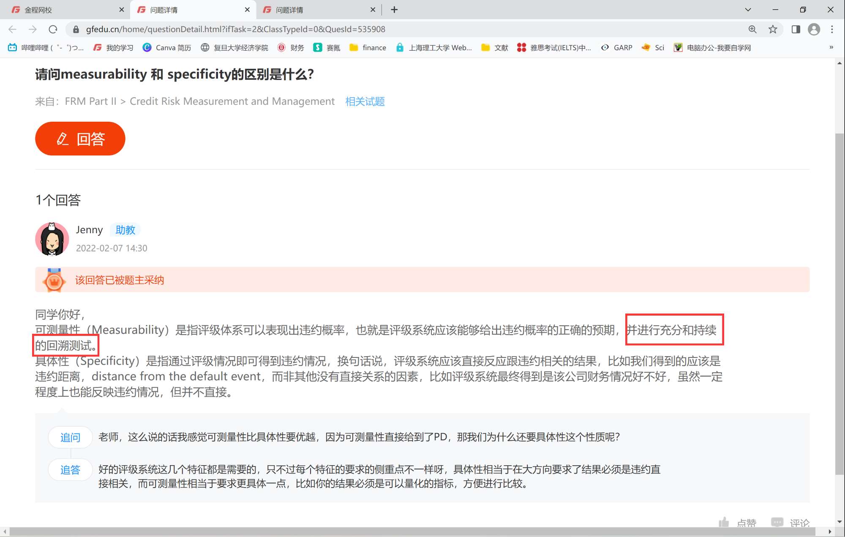The image size is (845, 537).
Task: Click the thumbs-up 点赞 icon
Action: 724,523
